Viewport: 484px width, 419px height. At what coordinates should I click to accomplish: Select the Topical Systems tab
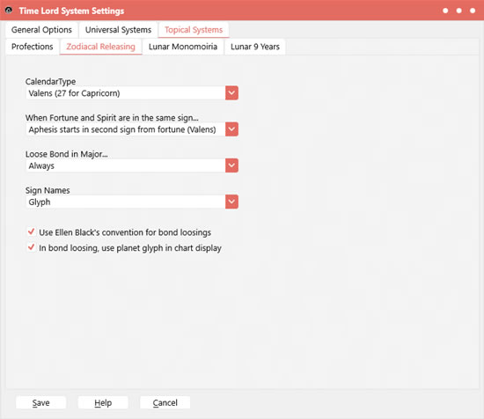[194, 30]
